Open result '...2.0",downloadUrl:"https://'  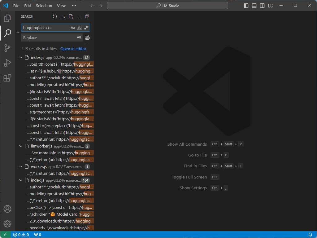pos(60,221)
